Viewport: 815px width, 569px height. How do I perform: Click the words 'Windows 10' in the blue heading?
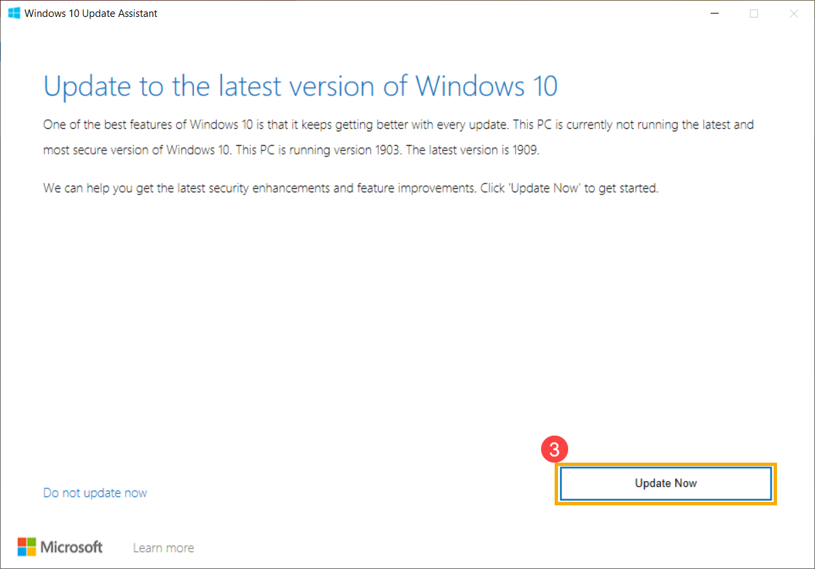point(487,86)
